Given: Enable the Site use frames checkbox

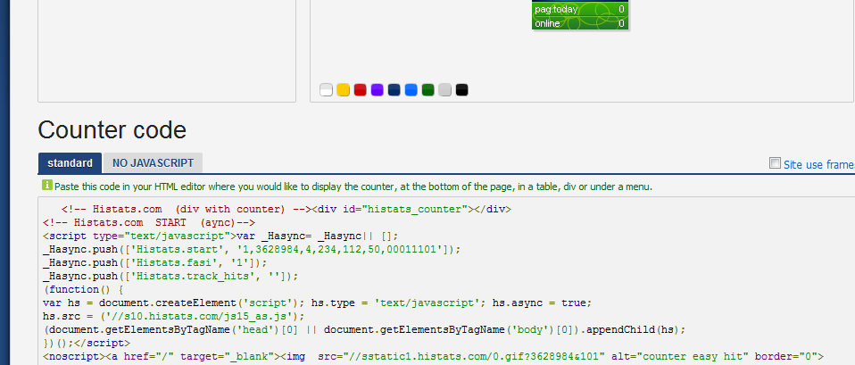Looking at the screenshot, I should tap(775, 162).
